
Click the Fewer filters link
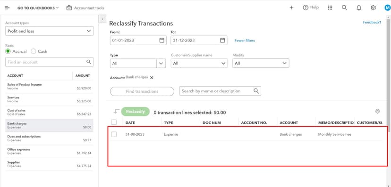click(245, 41)
